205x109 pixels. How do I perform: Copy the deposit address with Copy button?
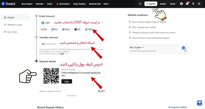coord(67,81)
